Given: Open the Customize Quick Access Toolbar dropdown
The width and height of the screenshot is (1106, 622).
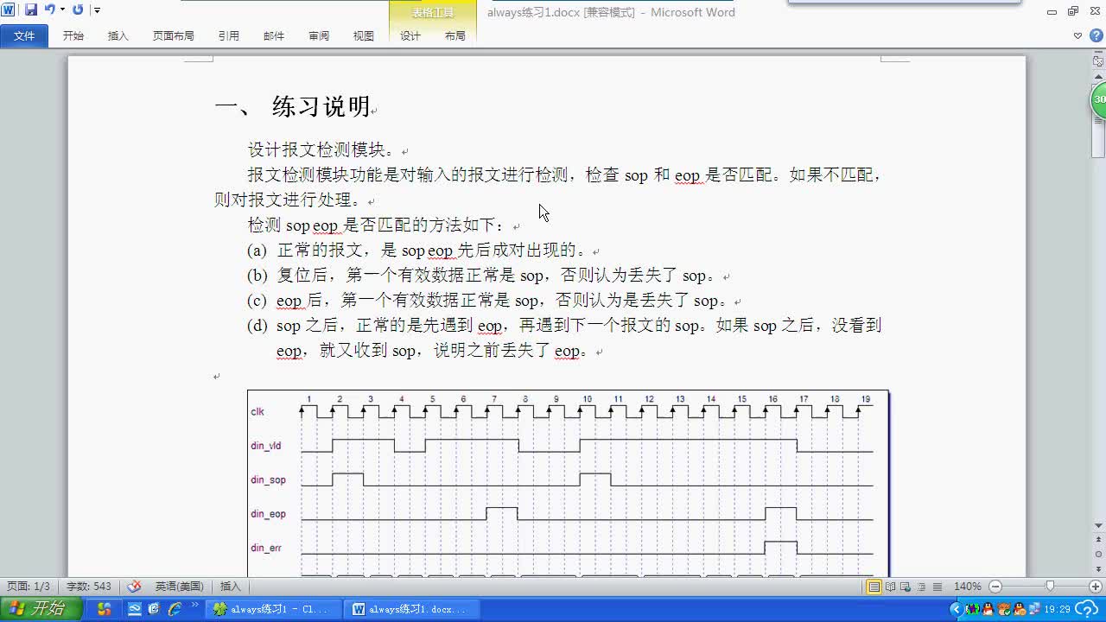Looking at the screenshot, I should (x=97, y=10).
